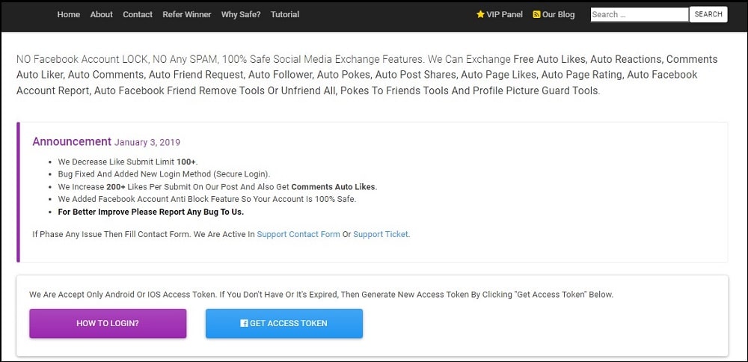Click the date January 3, 2019
Screen dimensions: 748x362
coord(147,142)
